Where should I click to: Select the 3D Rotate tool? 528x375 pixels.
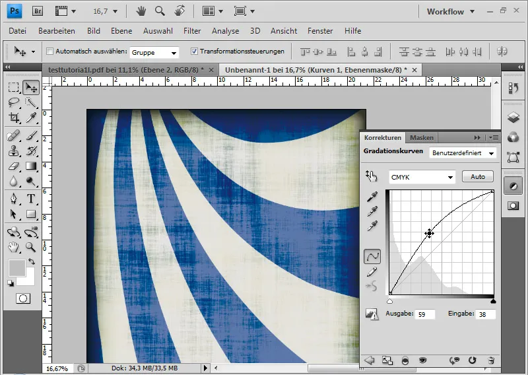point(13,232)
